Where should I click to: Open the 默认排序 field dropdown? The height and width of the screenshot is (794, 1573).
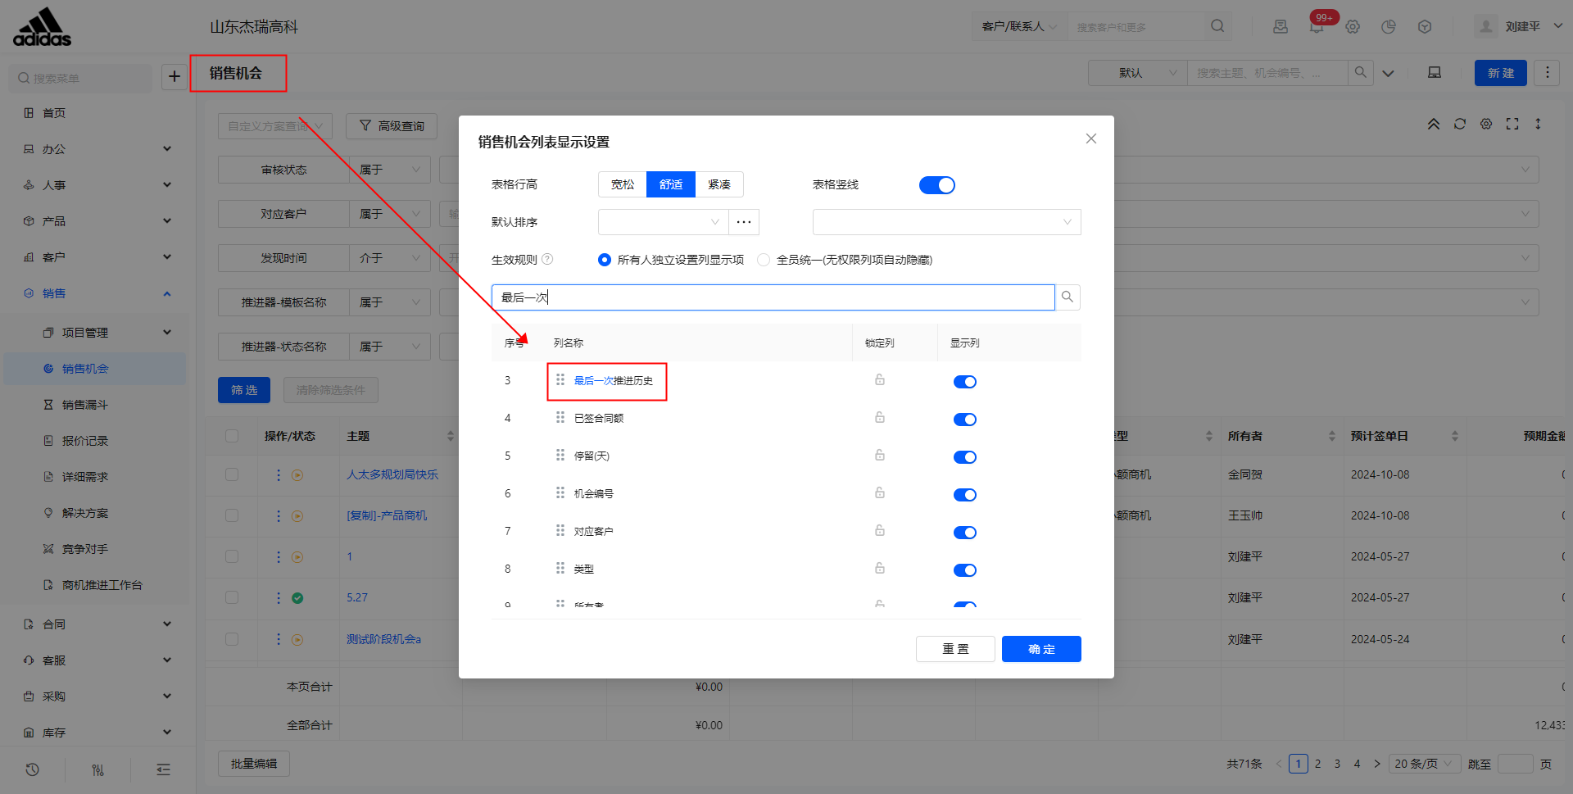tap(663, 222)
